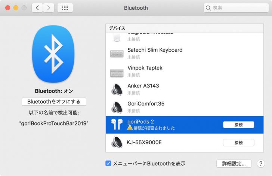Click the search magnifier icon
The width and height of the screenshot is (272, 176).
pyautogui.click(x=208, y=8)
